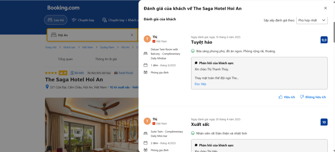This screenshot has width=335, height=152.
Task: Click the 'Xuất sắc' review title
Action: 200,124
